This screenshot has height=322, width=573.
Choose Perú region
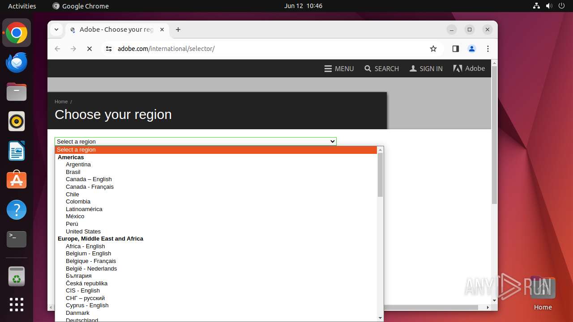tap(216, 224)
